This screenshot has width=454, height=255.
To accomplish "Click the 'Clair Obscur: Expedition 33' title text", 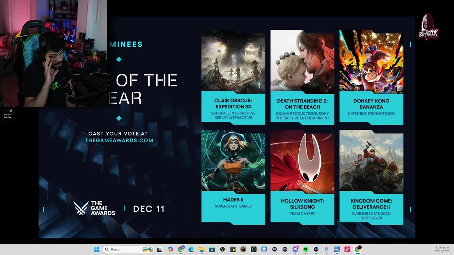I will pos(233,104).
